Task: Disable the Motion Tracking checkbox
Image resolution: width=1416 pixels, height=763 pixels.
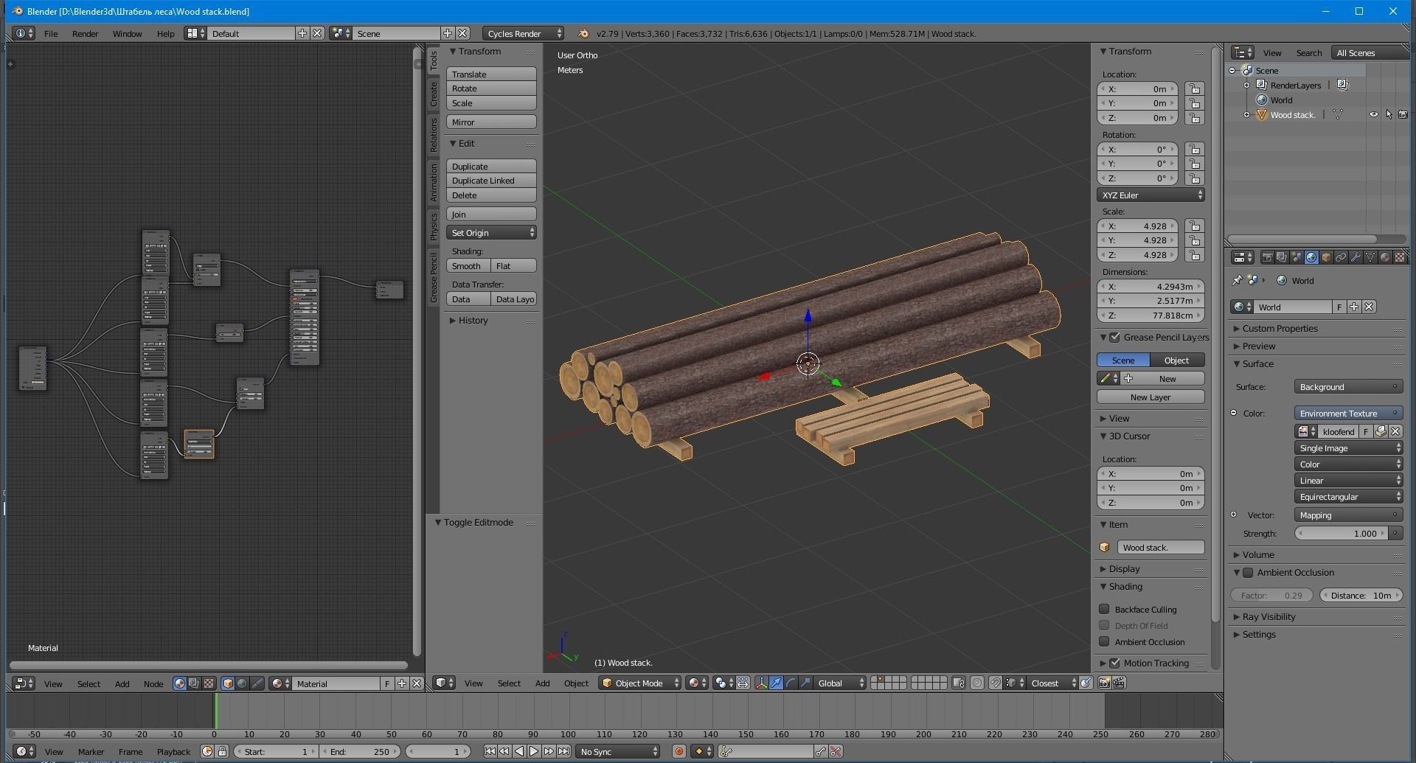Action: coord(1116,663)
